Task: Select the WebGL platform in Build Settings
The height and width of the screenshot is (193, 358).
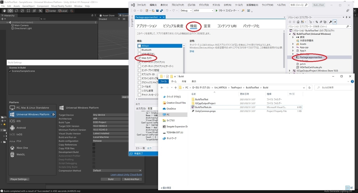Action: [x=32, y=154]
